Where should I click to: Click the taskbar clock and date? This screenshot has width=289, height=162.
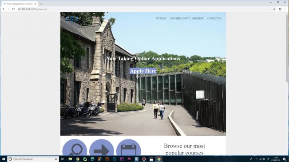276,159
